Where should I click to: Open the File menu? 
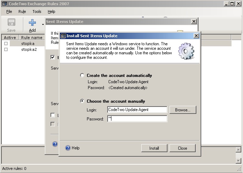[9, 11]
